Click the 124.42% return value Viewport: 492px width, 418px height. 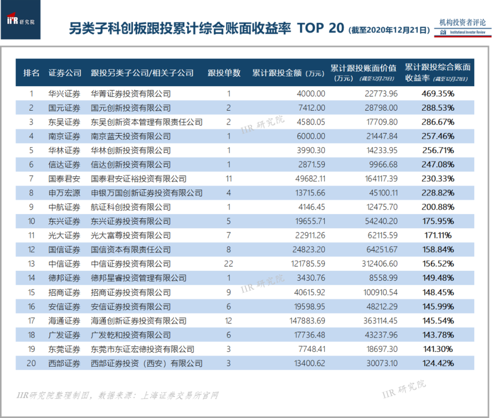(438, 363)
